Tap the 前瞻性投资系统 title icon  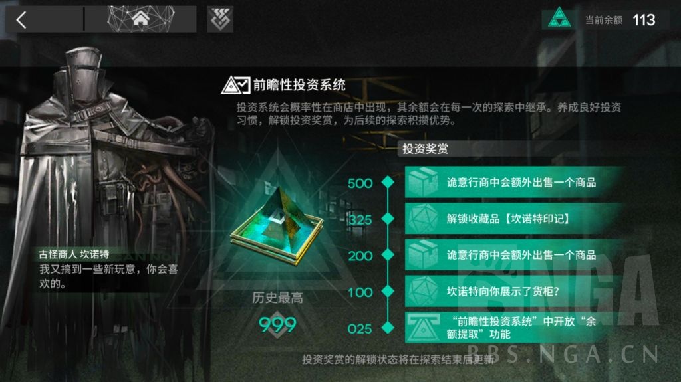(236, 84)
